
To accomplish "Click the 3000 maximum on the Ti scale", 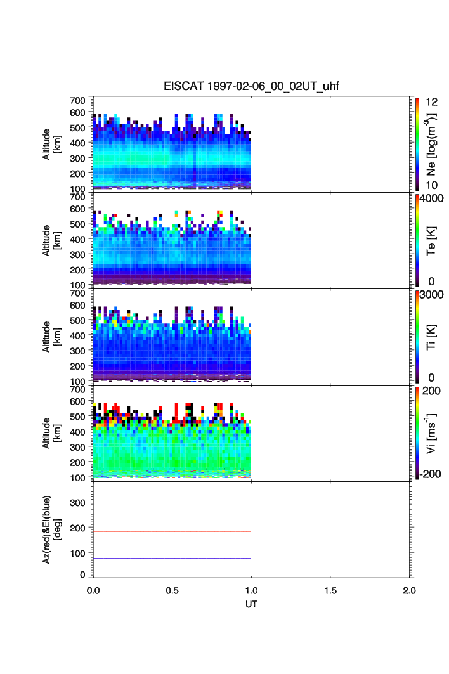I will tap(431, 294).
